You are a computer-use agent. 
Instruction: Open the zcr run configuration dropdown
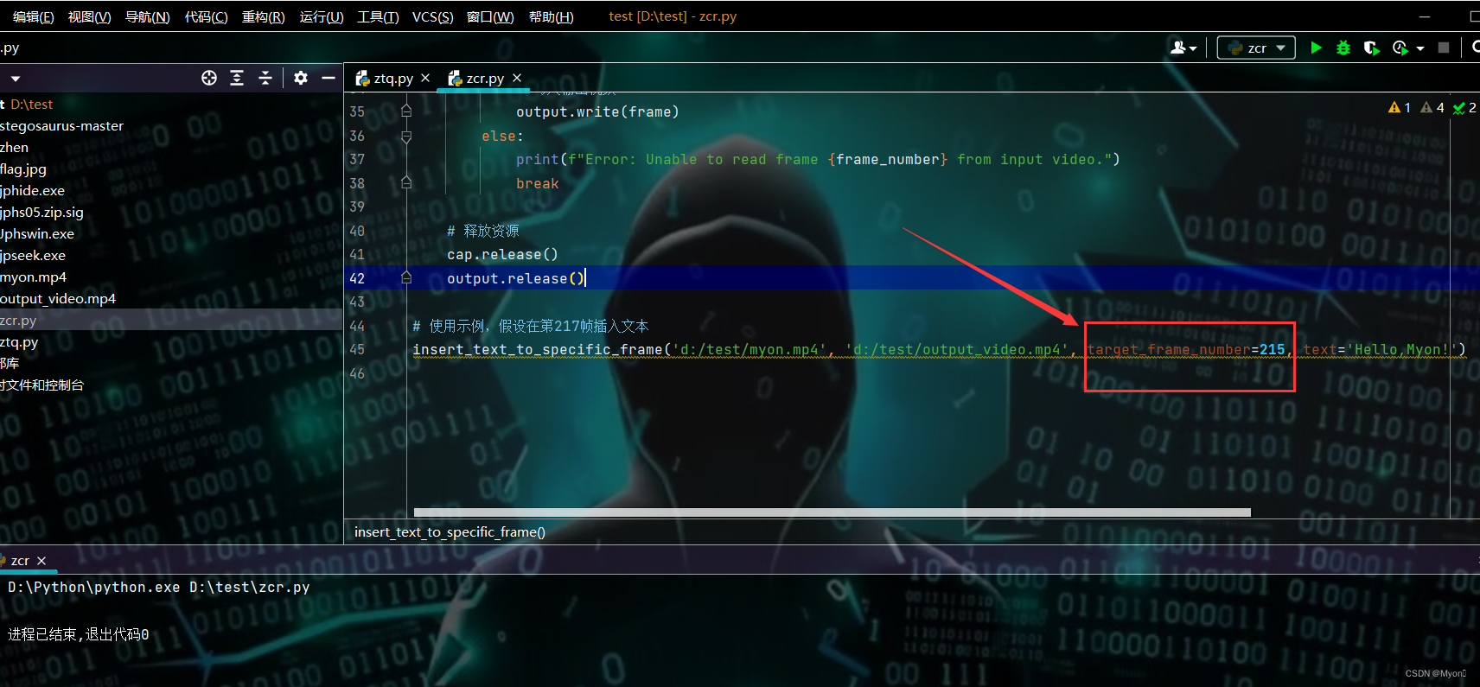click(x=1256, y=48)
